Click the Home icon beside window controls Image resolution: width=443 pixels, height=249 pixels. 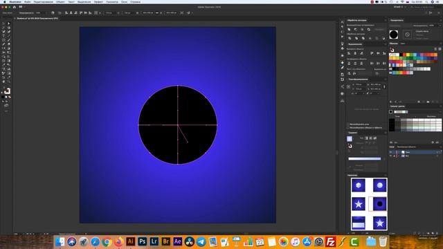(14, 7)
